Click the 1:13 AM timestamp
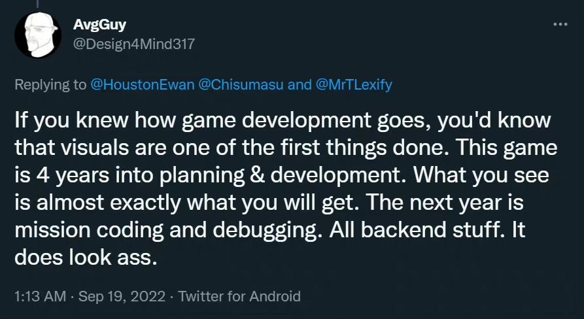The width and height of the screenshot is (584, 319). [x=40, y=296]
